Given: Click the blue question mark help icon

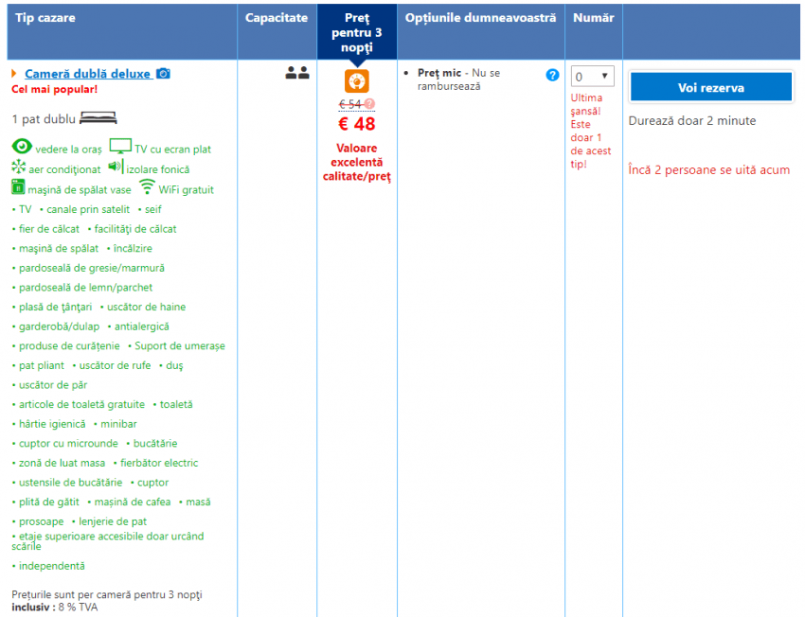Looking at the screenshot, I should (552, 75).
